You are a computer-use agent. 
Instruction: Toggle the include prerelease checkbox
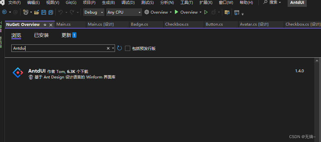click(x=128, y=48)
